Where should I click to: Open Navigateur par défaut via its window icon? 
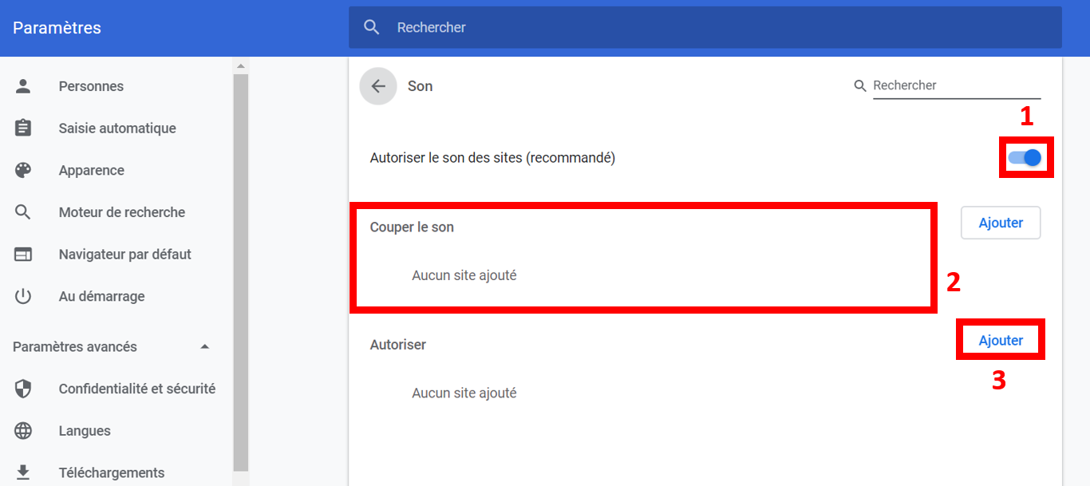point(23,255)
